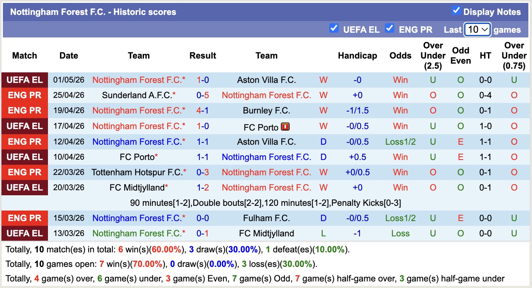Select the ENG PR badge for 25/04/26 match

[25, 95]
